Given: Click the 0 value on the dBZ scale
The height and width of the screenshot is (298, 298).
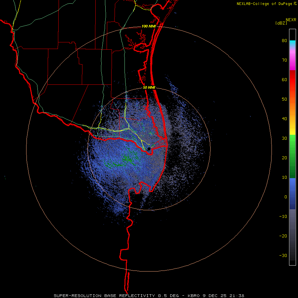Looking at the screenshot, I should click(286, 197).
